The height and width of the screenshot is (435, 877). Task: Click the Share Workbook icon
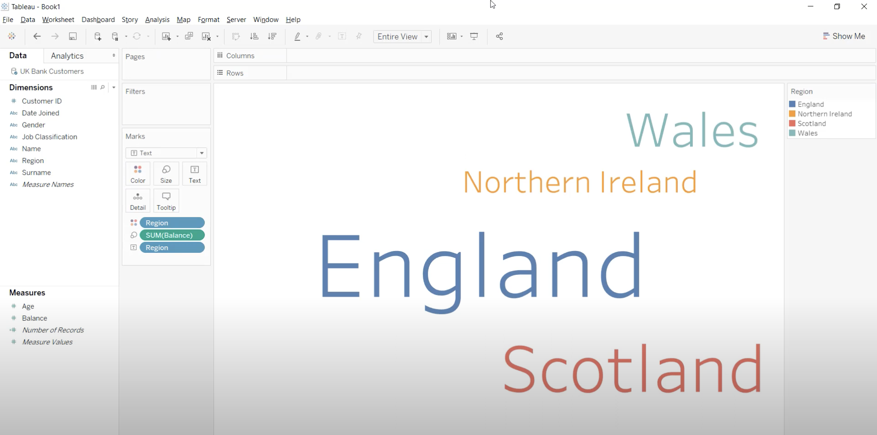(500, 36)
